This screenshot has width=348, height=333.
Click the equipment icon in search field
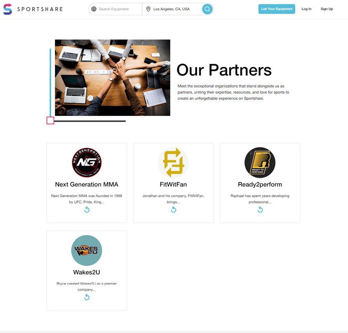[94, 9]
